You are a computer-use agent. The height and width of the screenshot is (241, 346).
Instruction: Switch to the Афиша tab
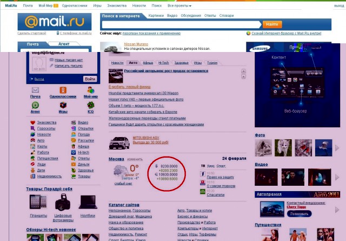tap(148, 63)
